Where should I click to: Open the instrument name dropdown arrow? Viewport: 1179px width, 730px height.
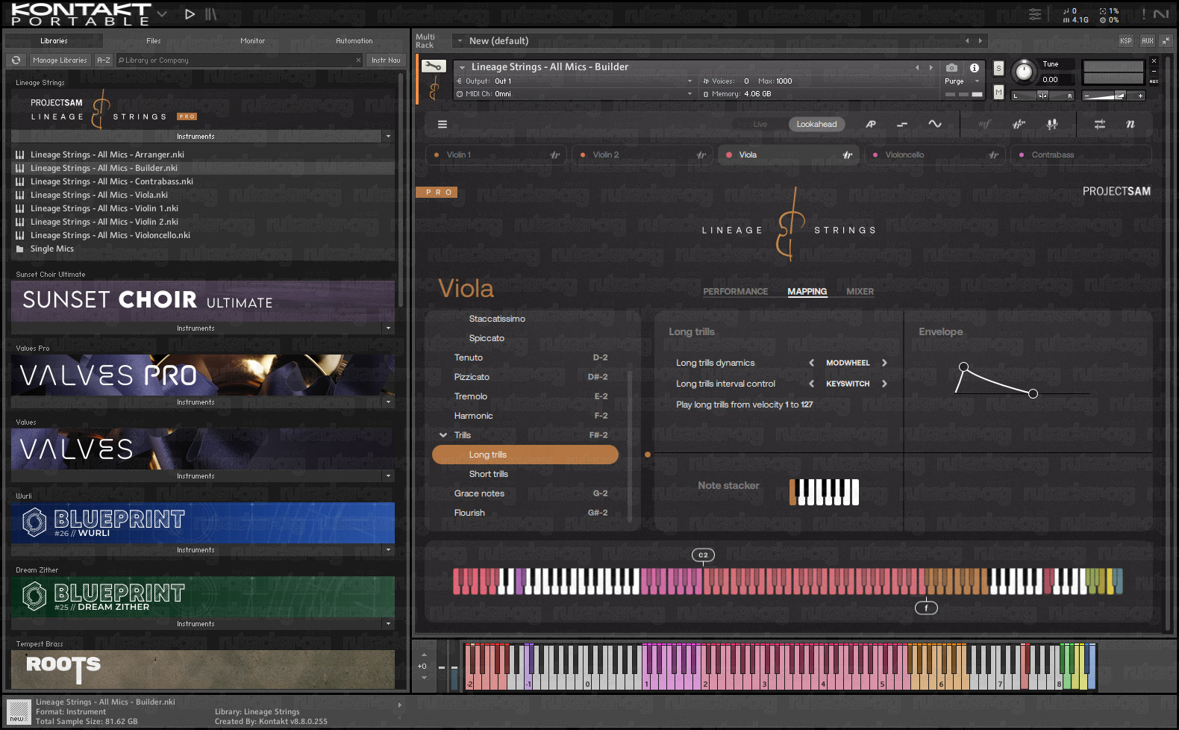(463, 67)
